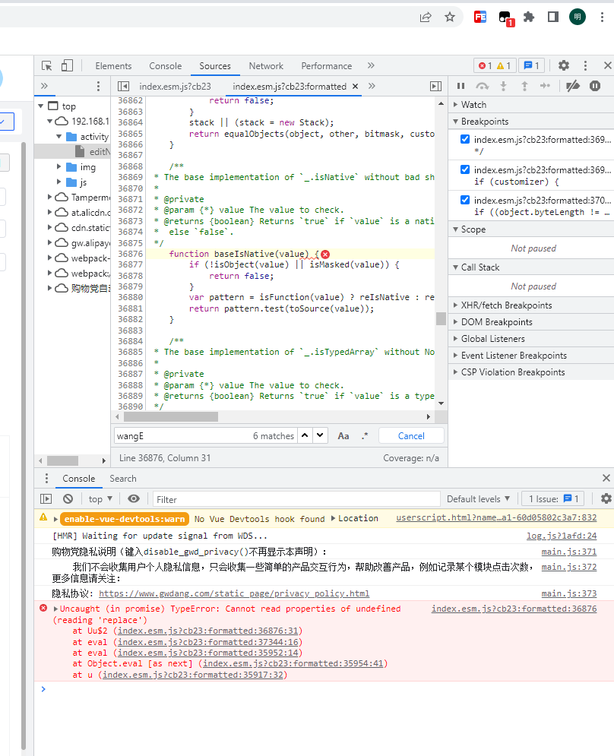Select the index.esm.js?cb23 file tab

click(x=175, y=87)
